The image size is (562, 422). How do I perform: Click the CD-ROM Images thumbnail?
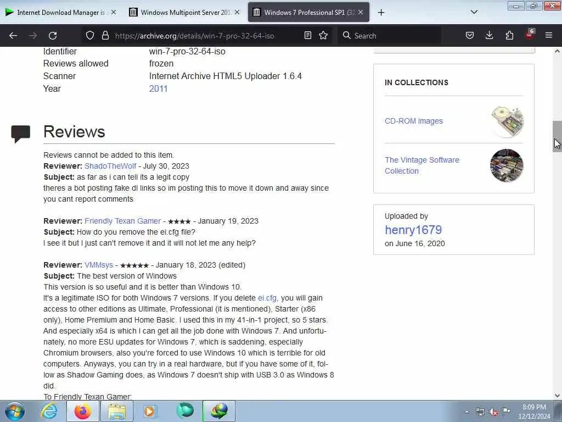click(x=507, y=121)
